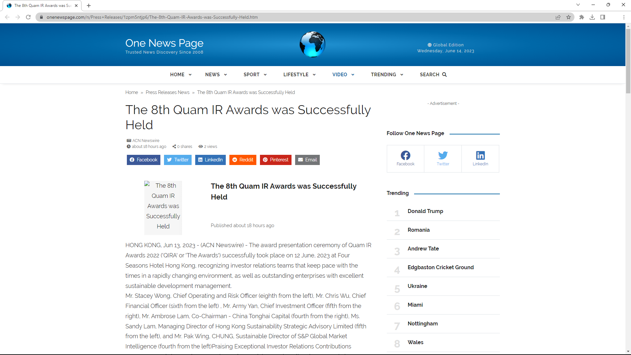This screenshot has height=355, width=631.
Task: Share article on LinkedIn button
Action: [x=210, y=160]
